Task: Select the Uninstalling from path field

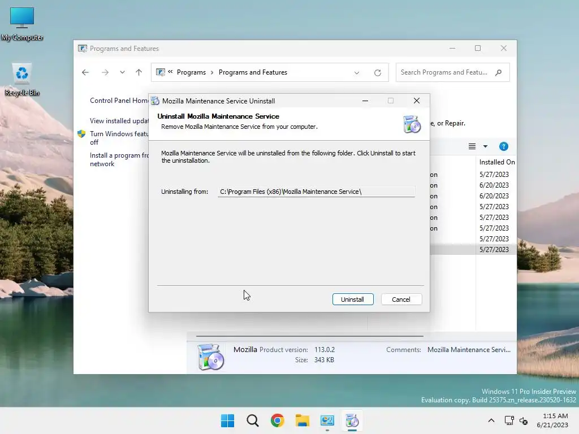Action: pos(316,192)
